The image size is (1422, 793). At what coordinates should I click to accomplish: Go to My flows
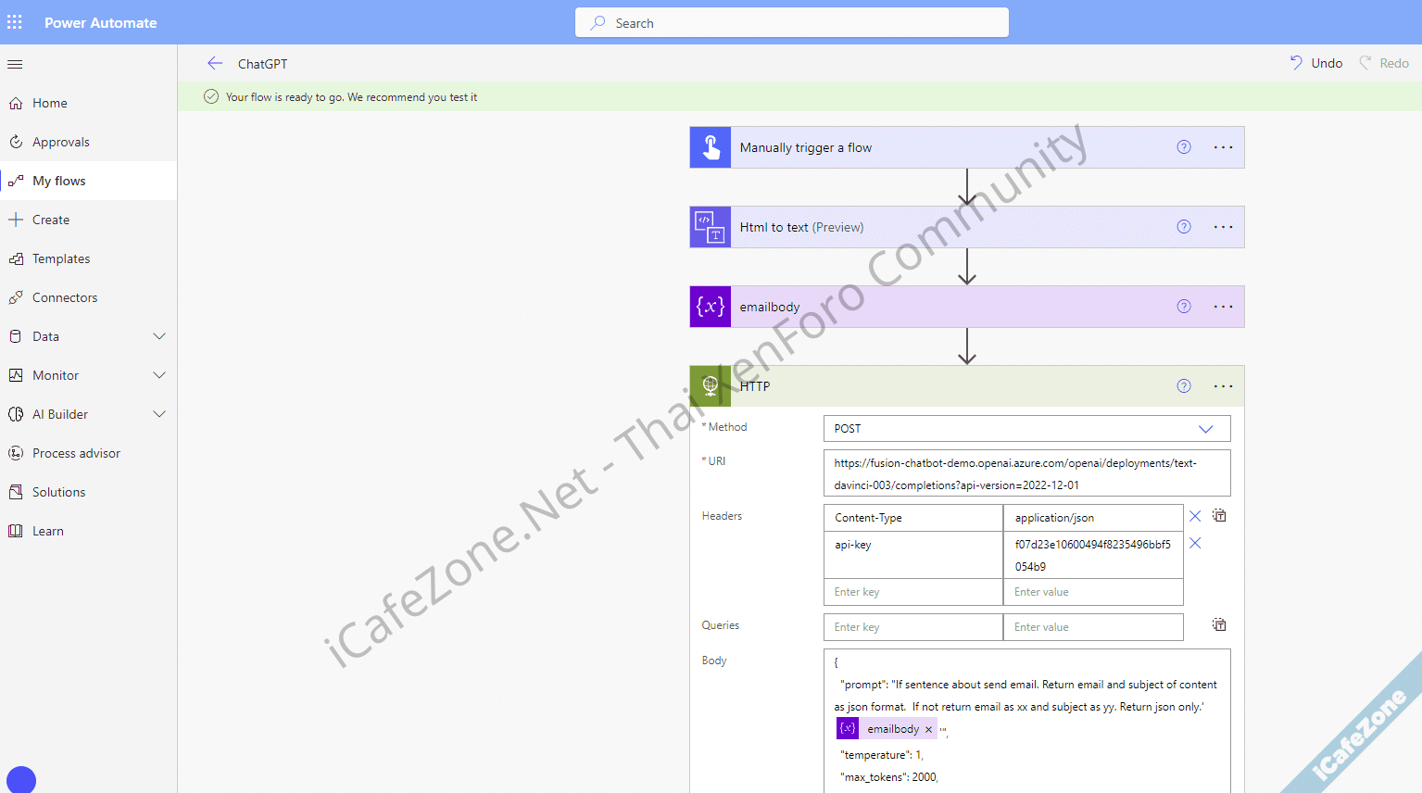click(59, 181)
